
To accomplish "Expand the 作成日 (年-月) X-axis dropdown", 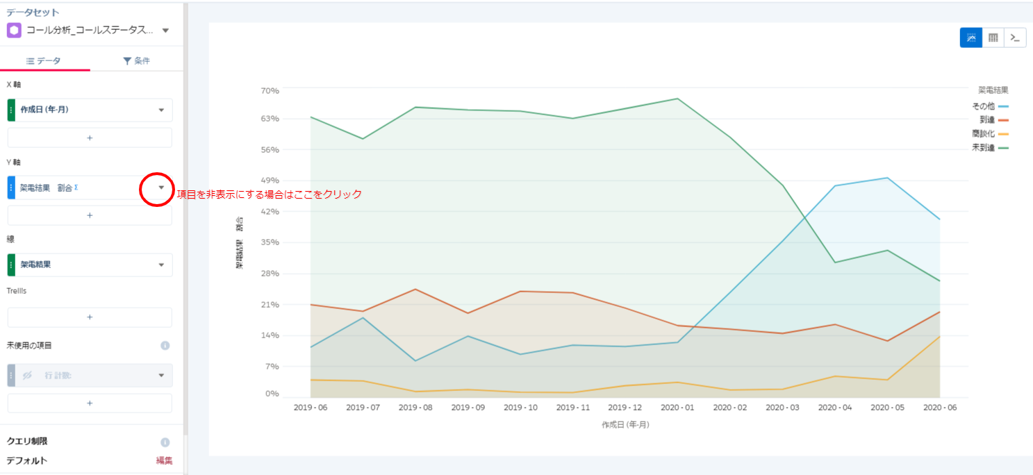I will tap(161, 110).
